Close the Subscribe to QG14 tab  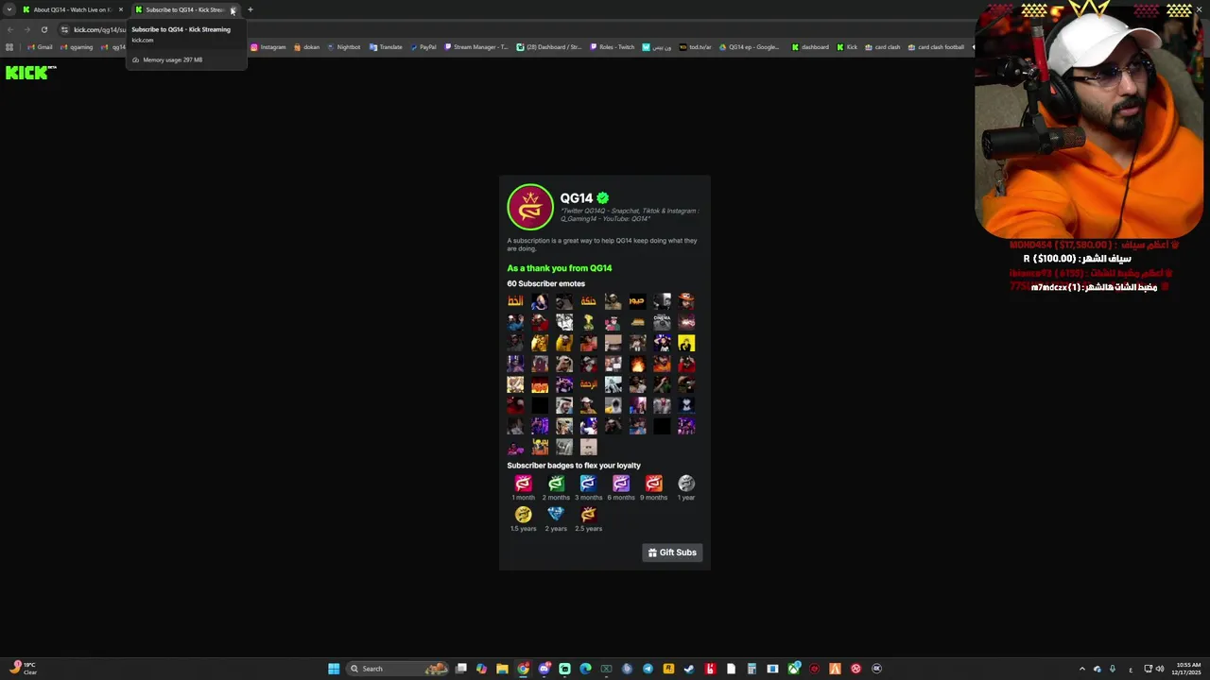coord(233,10)
